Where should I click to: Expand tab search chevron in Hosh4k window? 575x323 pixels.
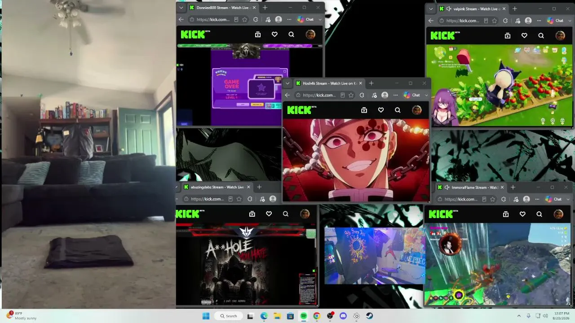[287, 83]
